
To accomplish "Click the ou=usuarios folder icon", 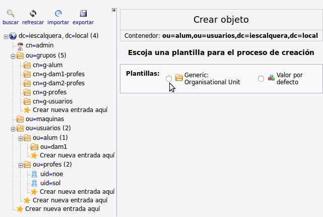I will tap(20, 128).
